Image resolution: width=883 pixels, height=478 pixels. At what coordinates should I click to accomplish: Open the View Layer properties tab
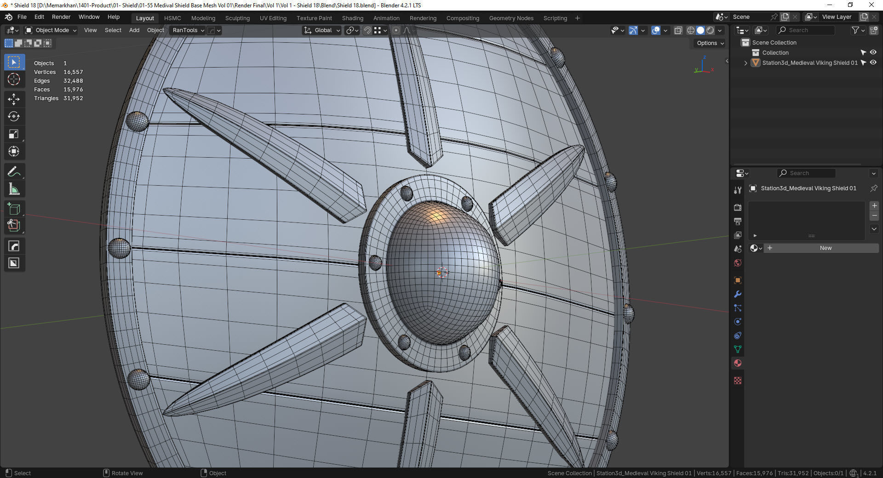(x=738, y=235)
